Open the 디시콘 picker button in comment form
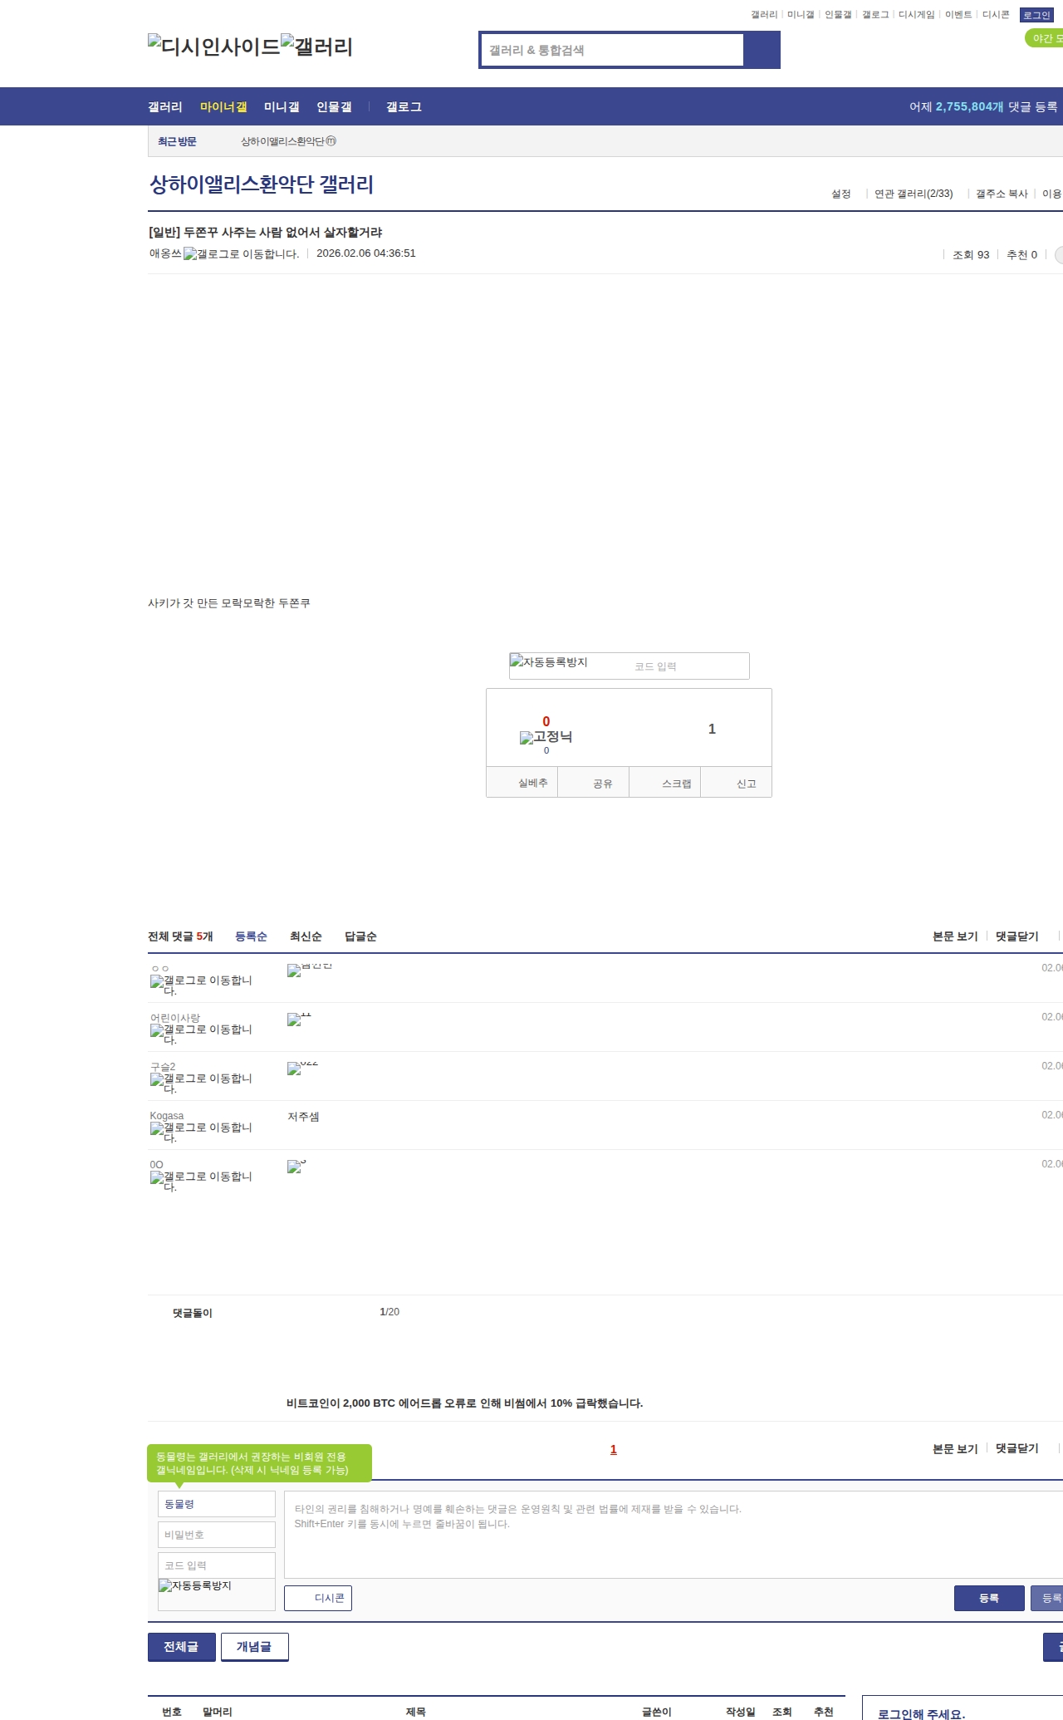Screen dimensions: 1063x1720 [x=318, y=1598]
